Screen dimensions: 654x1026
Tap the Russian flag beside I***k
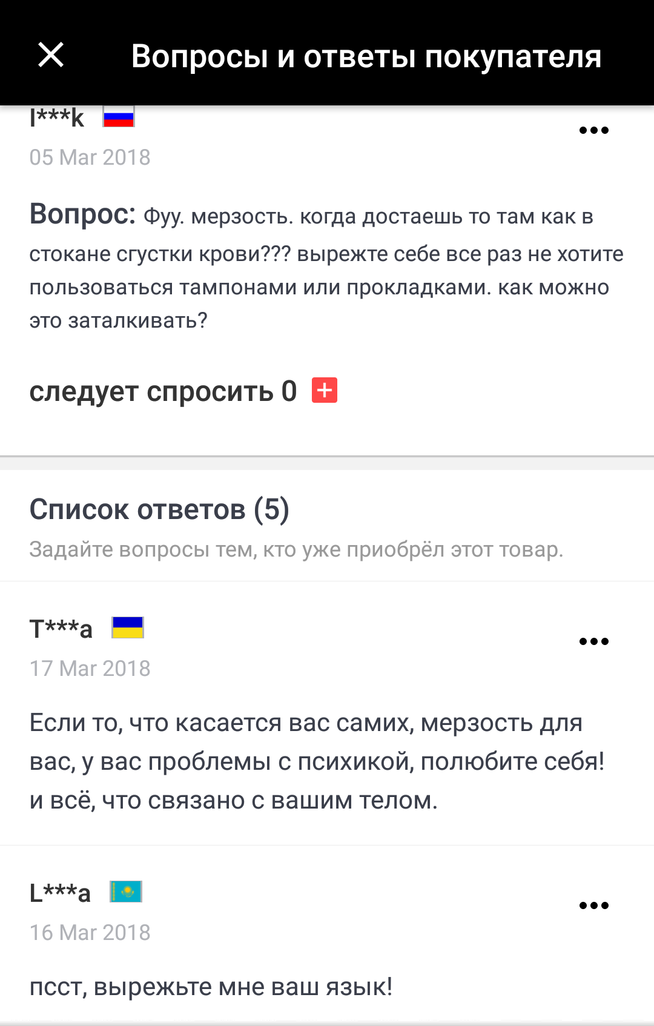tap(118, 116)
